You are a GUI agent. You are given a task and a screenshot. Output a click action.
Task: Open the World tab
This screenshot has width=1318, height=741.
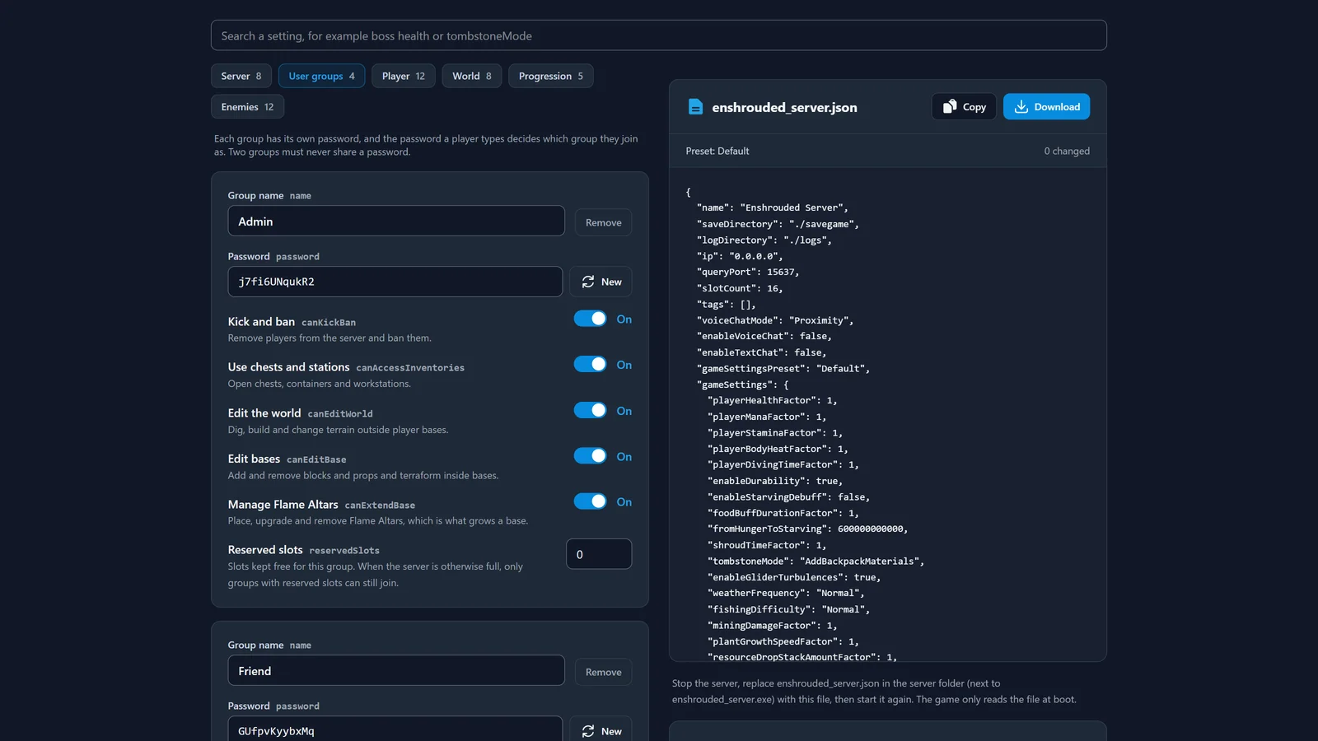click(472, 76)
